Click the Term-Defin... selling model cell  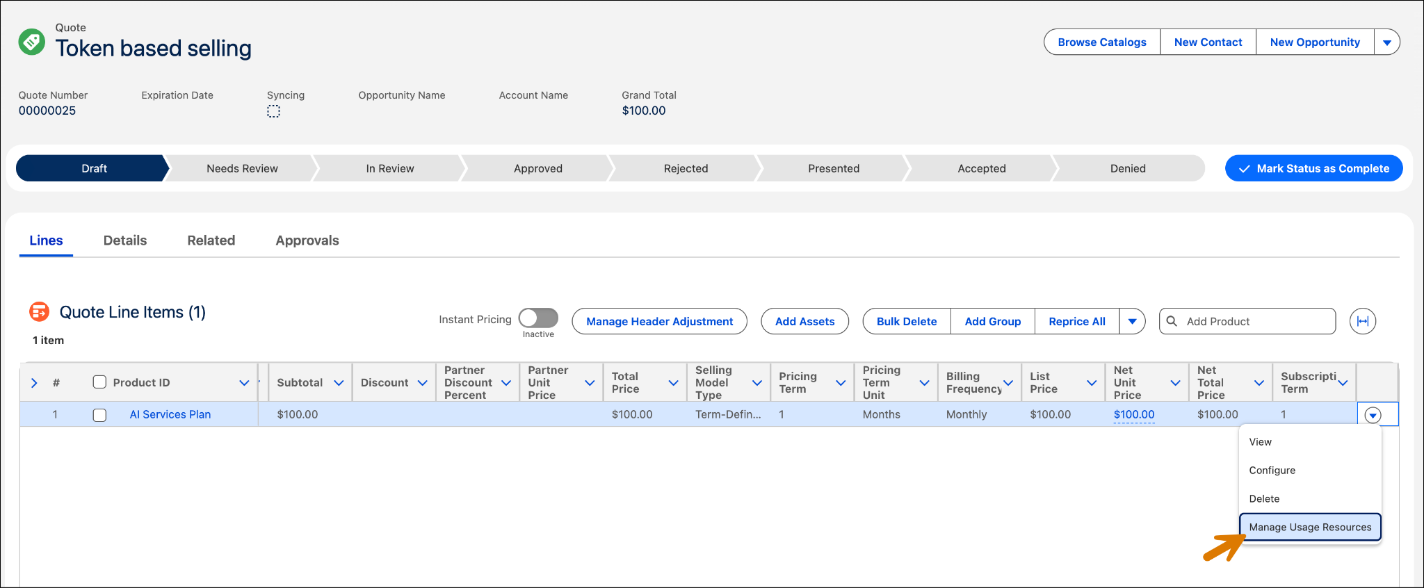(728, 414)
